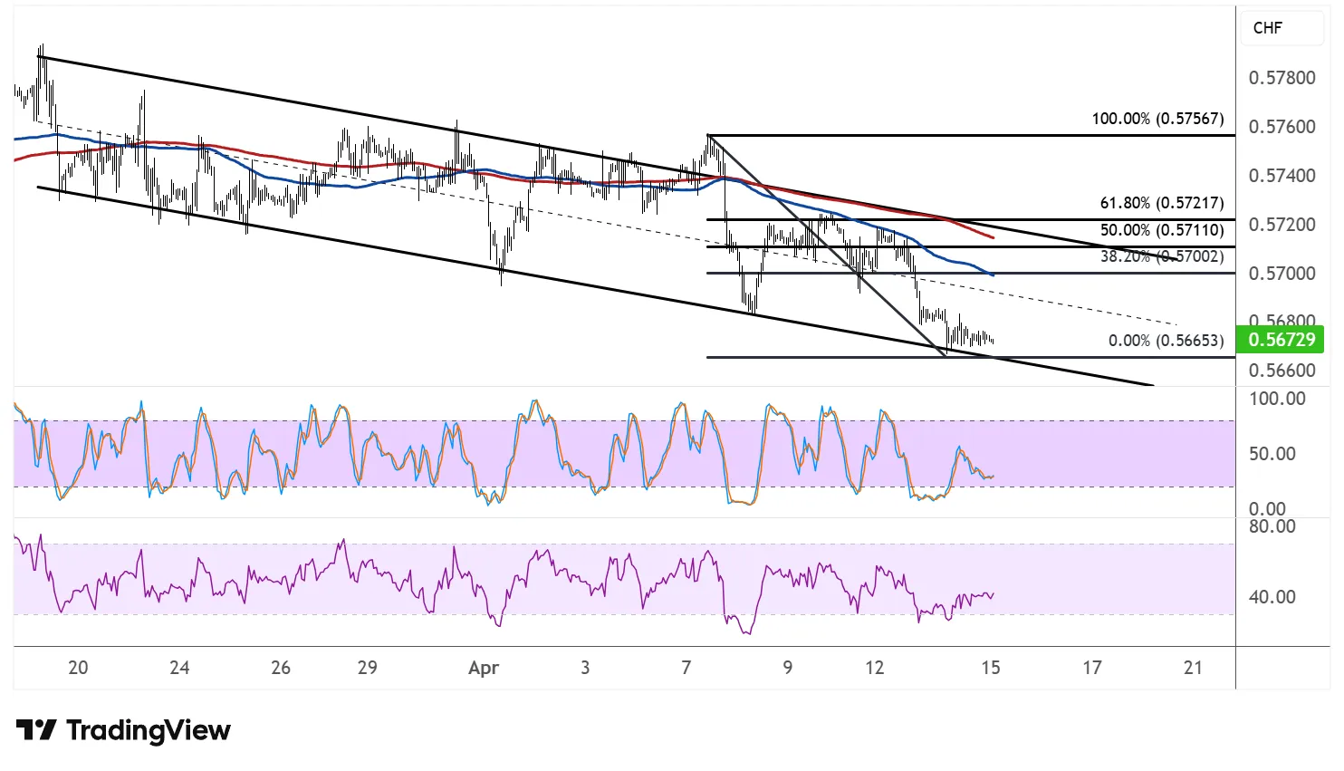Select the 0.00% (0.56653) Fibonacci label

(x=1165, y=341)
